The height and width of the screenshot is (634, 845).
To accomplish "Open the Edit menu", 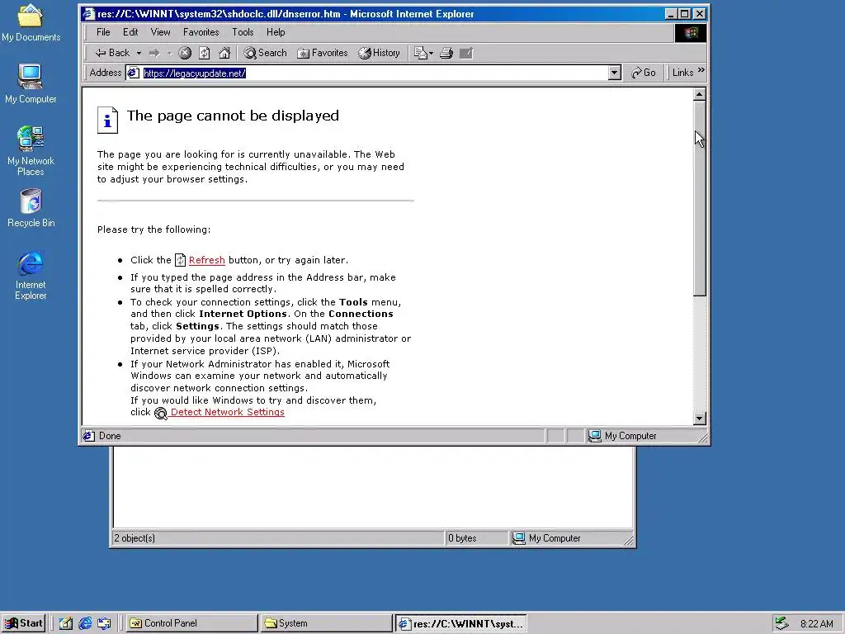I will click(x=130, y=32).
